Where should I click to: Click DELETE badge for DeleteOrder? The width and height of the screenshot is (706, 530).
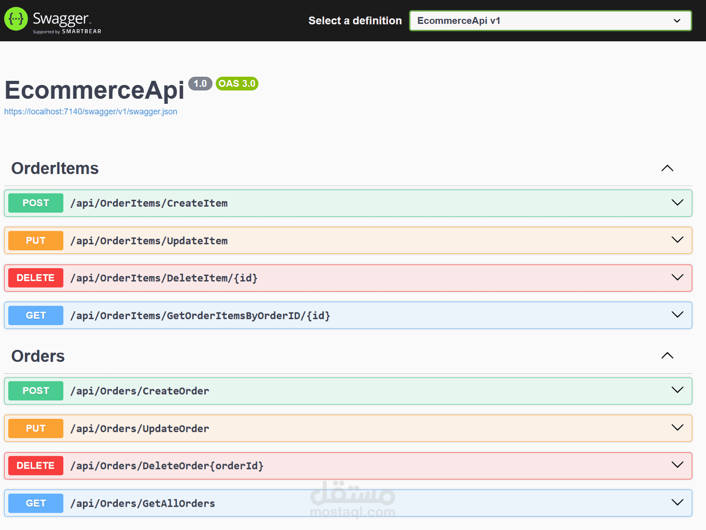(36, 466)
